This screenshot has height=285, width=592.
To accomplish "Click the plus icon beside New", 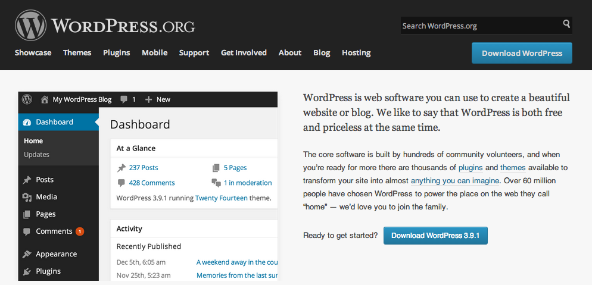I will point(148,99).
